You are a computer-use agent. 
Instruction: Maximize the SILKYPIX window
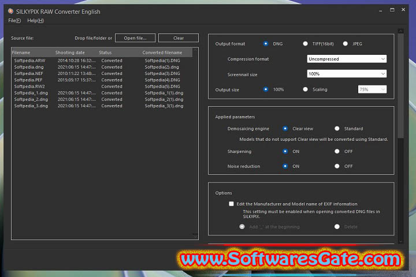click(392, 10)
